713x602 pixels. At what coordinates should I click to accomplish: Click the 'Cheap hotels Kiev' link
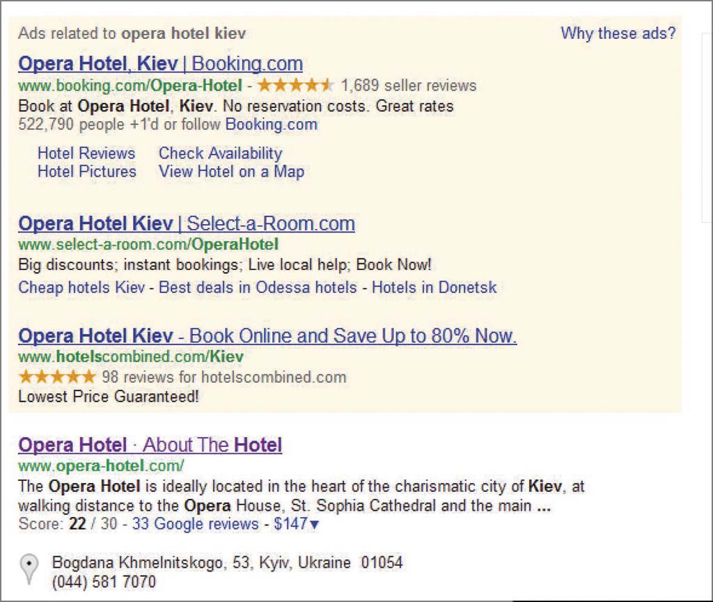pos(81,287)
